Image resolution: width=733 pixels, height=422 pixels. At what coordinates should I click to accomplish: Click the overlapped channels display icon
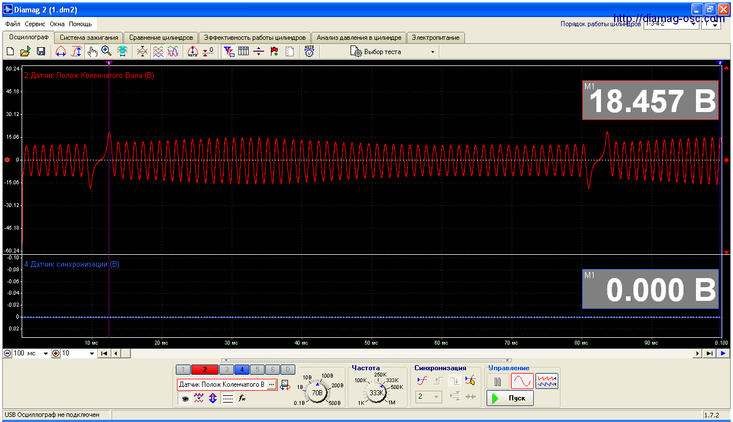(x=142, y=52)
